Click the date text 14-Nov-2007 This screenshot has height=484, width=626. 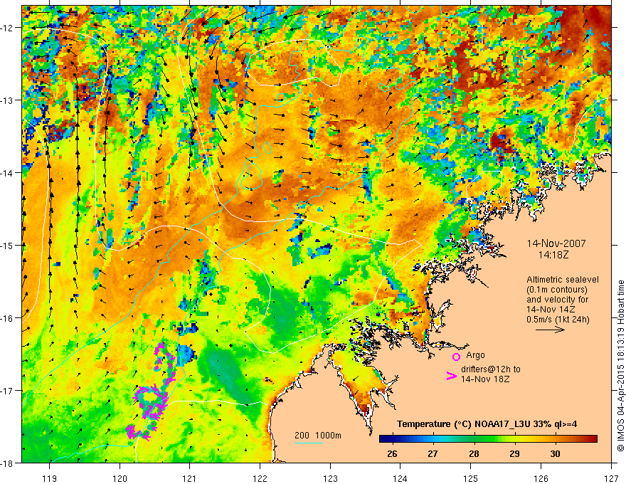click(x=556, y=243)
